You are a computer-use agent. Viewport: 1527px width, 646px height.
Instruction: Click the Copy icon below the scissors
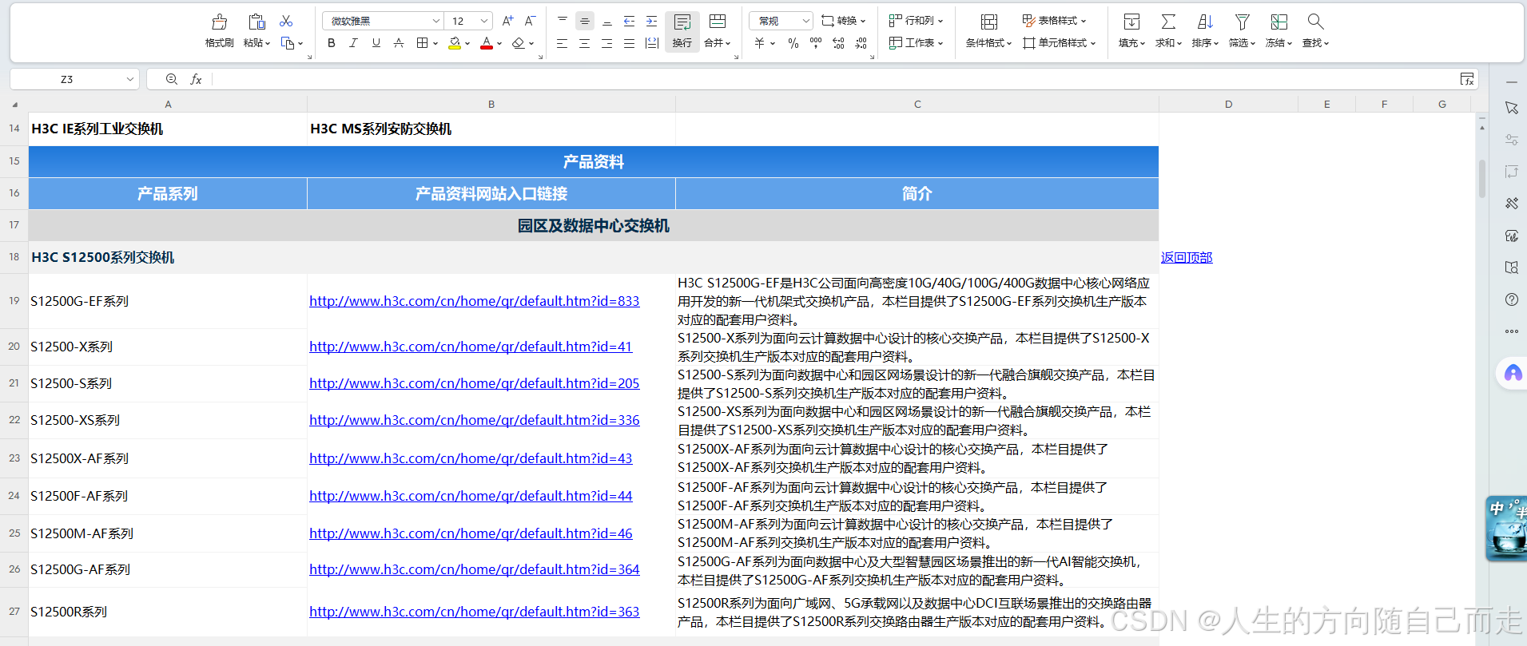288,43
